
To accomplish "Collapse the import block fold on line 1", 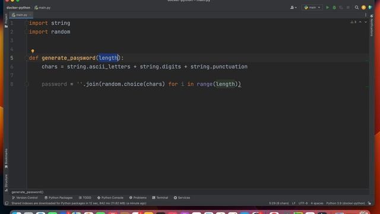I will point(27,23).
